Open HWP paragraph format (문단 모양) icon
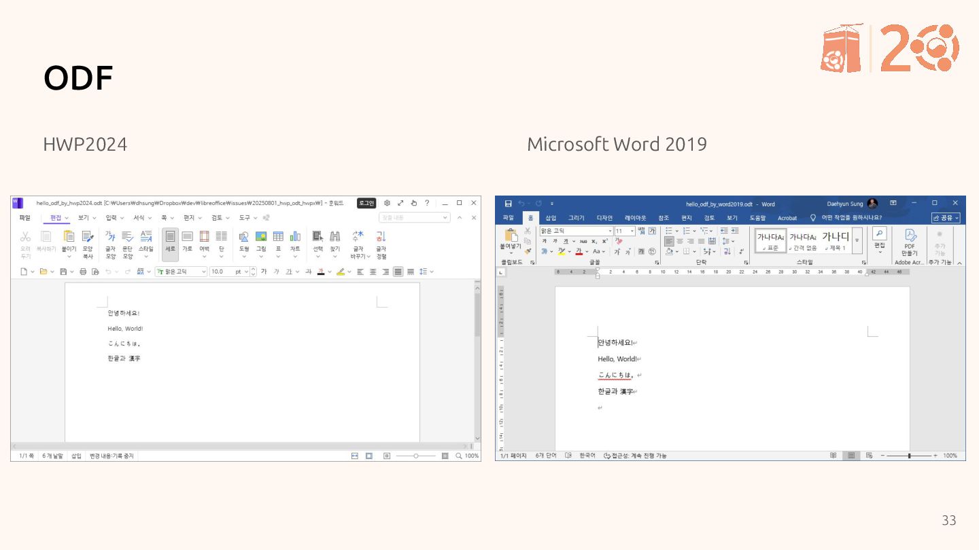The height and width of the screenshot is (550, 979). [128, 236]
